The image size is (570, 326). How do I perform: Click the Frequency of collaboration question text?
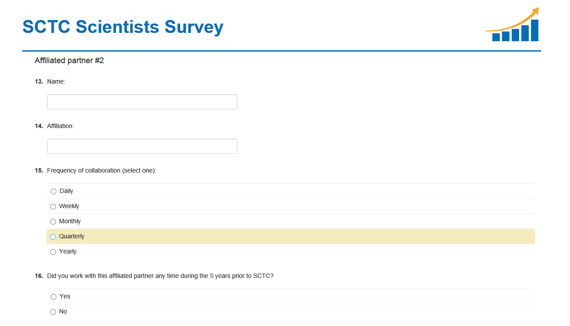pyautogui.click(x=101, y=170)
